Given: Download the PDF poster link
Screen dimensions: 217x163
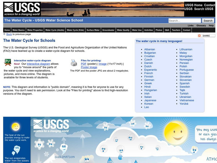Looking at the screenshot, I should [84, 64].
